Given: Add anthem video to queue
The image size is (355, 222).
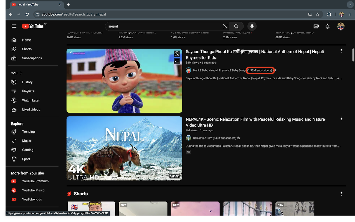Looking at the screenshot, I should pos(177,61).
